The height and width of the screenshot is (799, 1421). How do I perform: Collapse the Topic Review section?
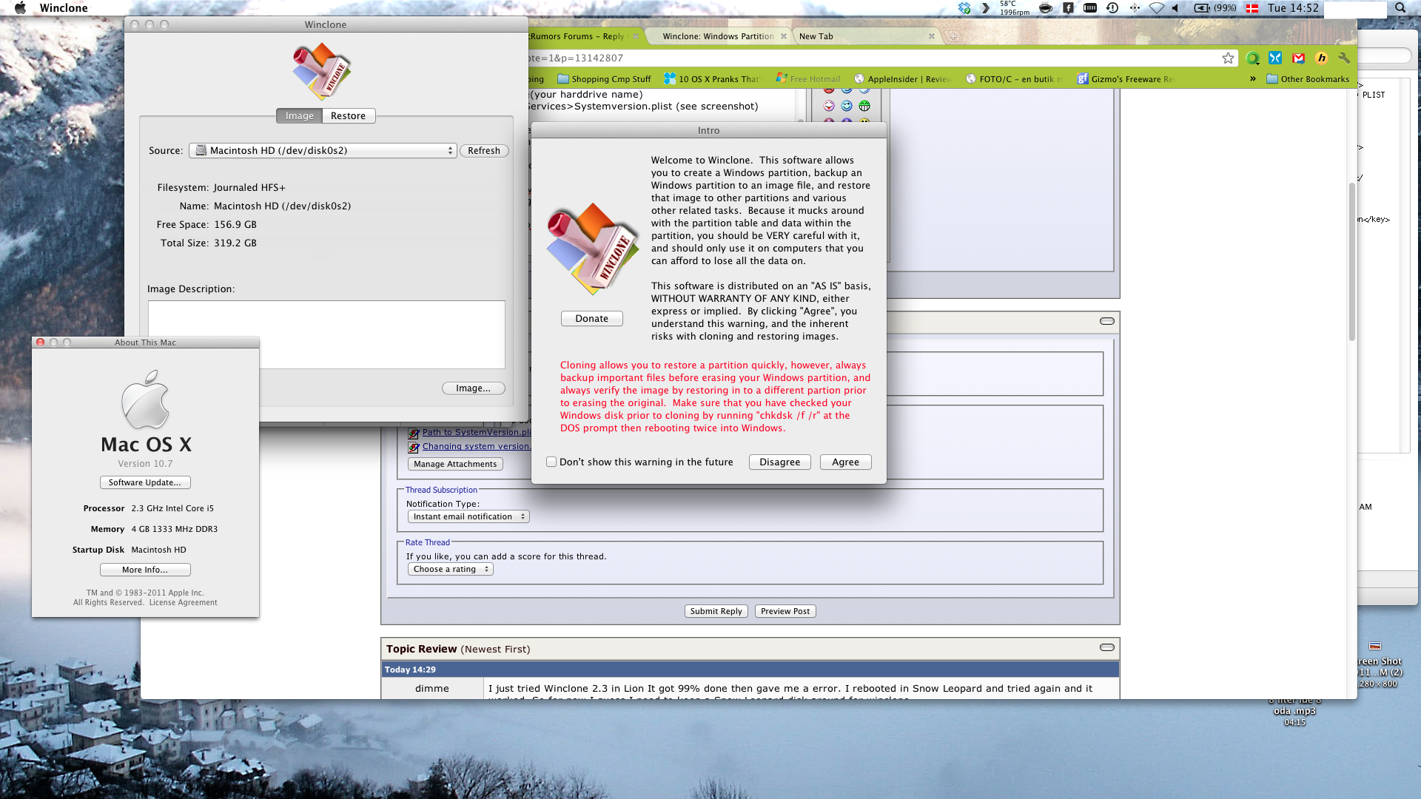1107,648
